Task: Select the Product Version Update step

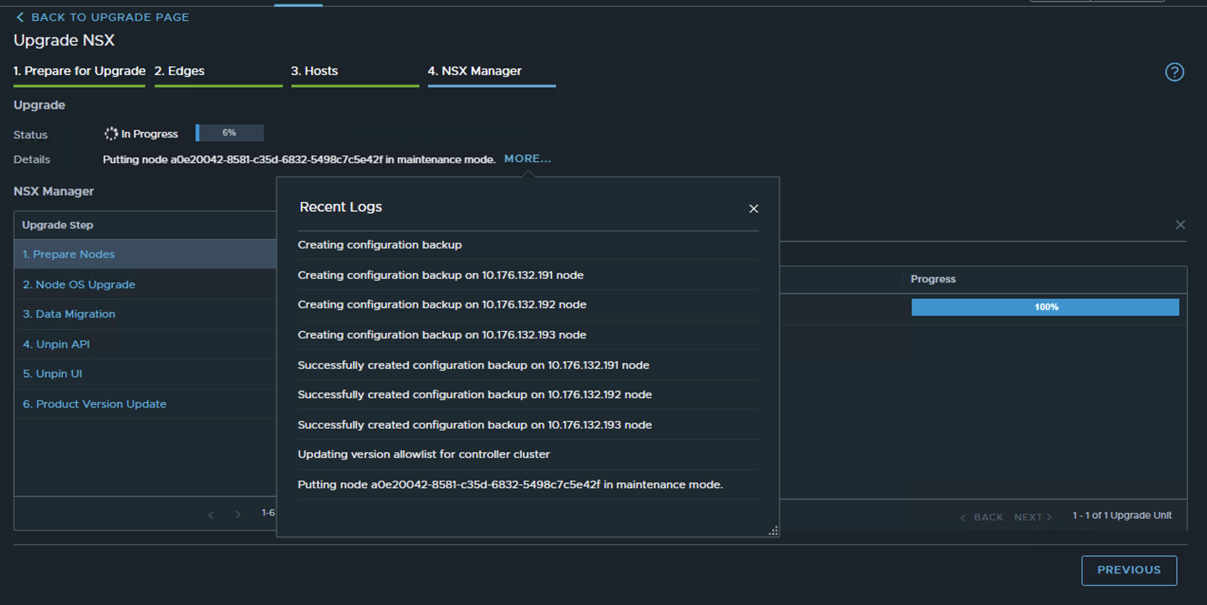Action: (94, 404)
